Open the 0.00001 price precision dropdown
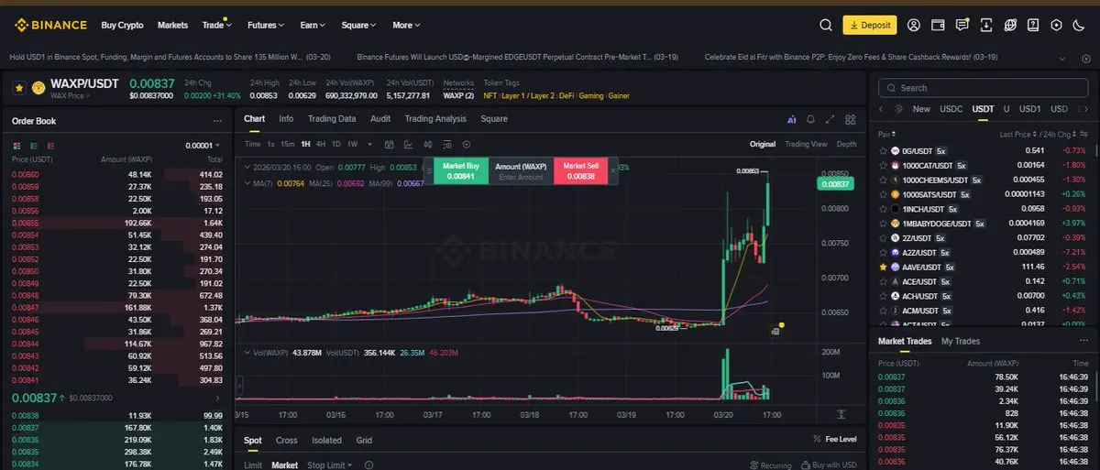This screenshot has height=470, width=1100. coord(203,145)
